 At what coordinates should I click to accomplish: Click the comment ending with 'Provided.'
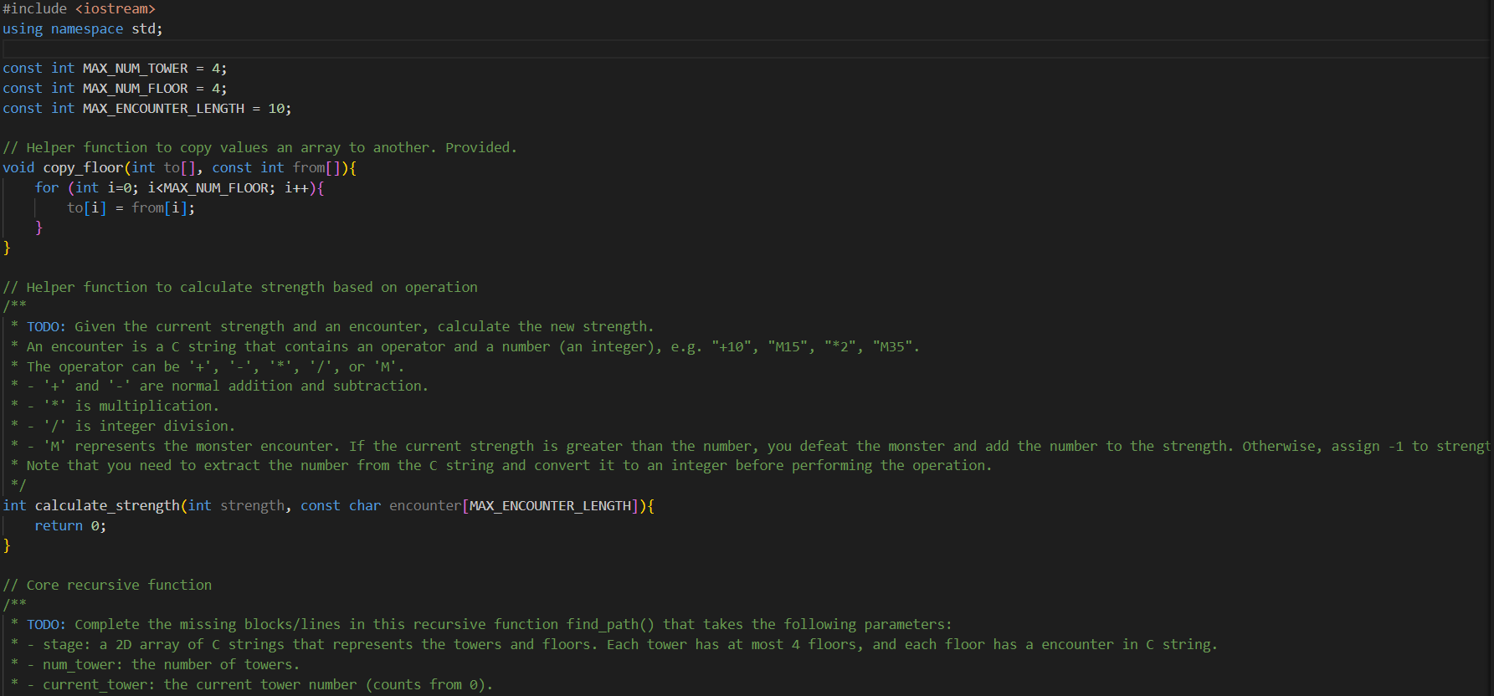click(260, 148)
